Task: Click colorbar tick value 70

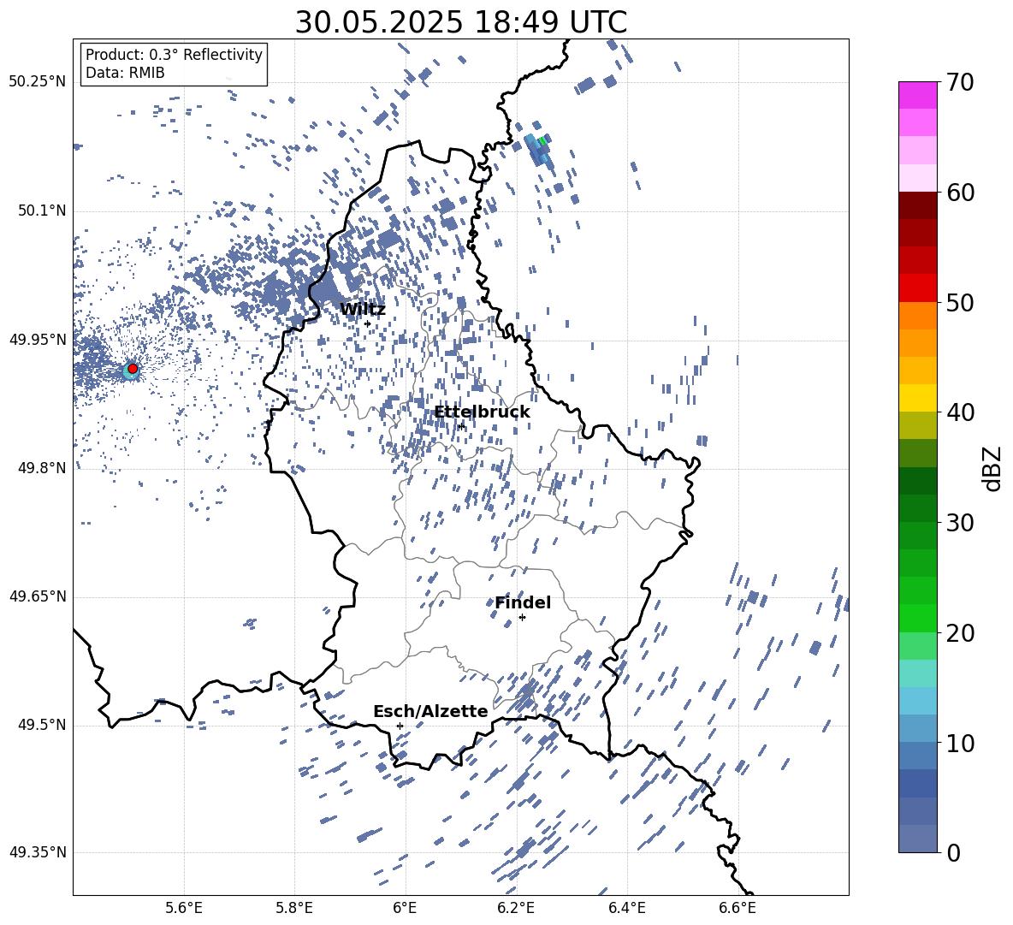Action: point(960,82)
